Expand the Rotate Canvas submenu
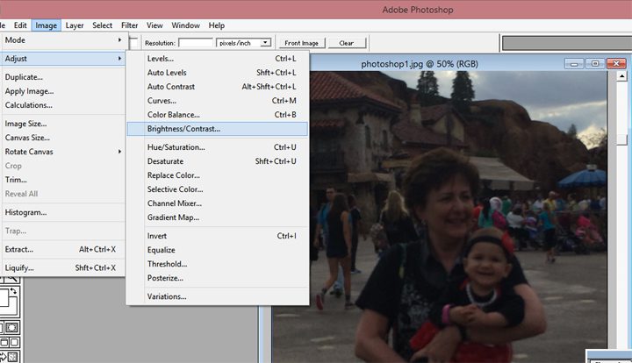 62,152
